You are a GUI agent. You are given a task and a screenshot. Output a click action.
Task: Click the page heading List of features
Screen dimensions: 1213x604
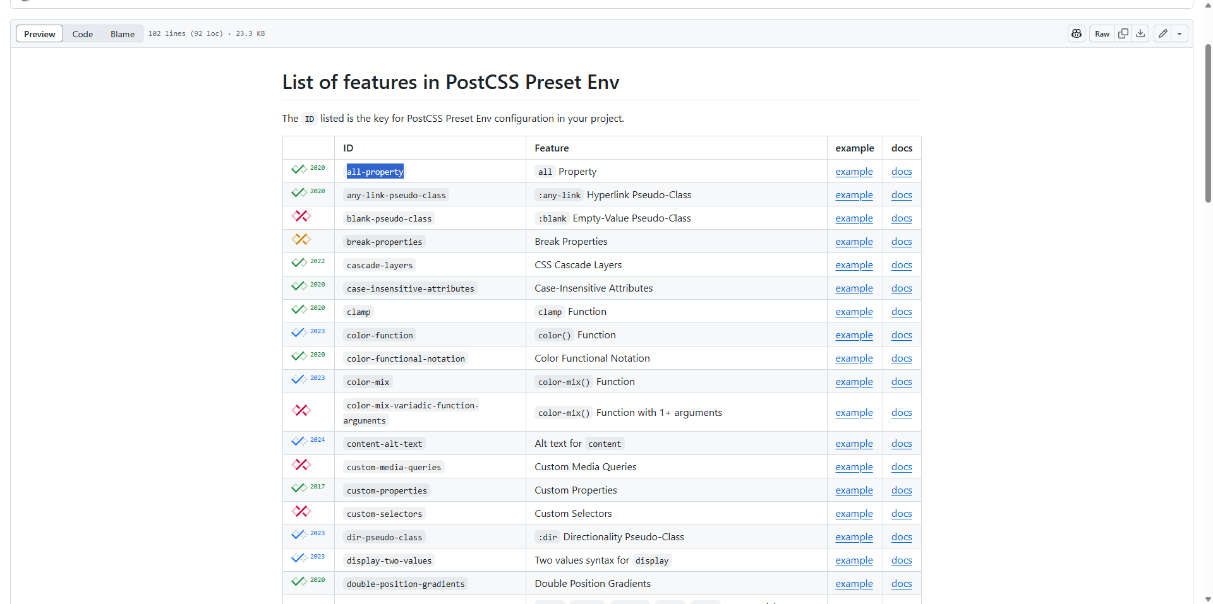(x=450, y=82)
